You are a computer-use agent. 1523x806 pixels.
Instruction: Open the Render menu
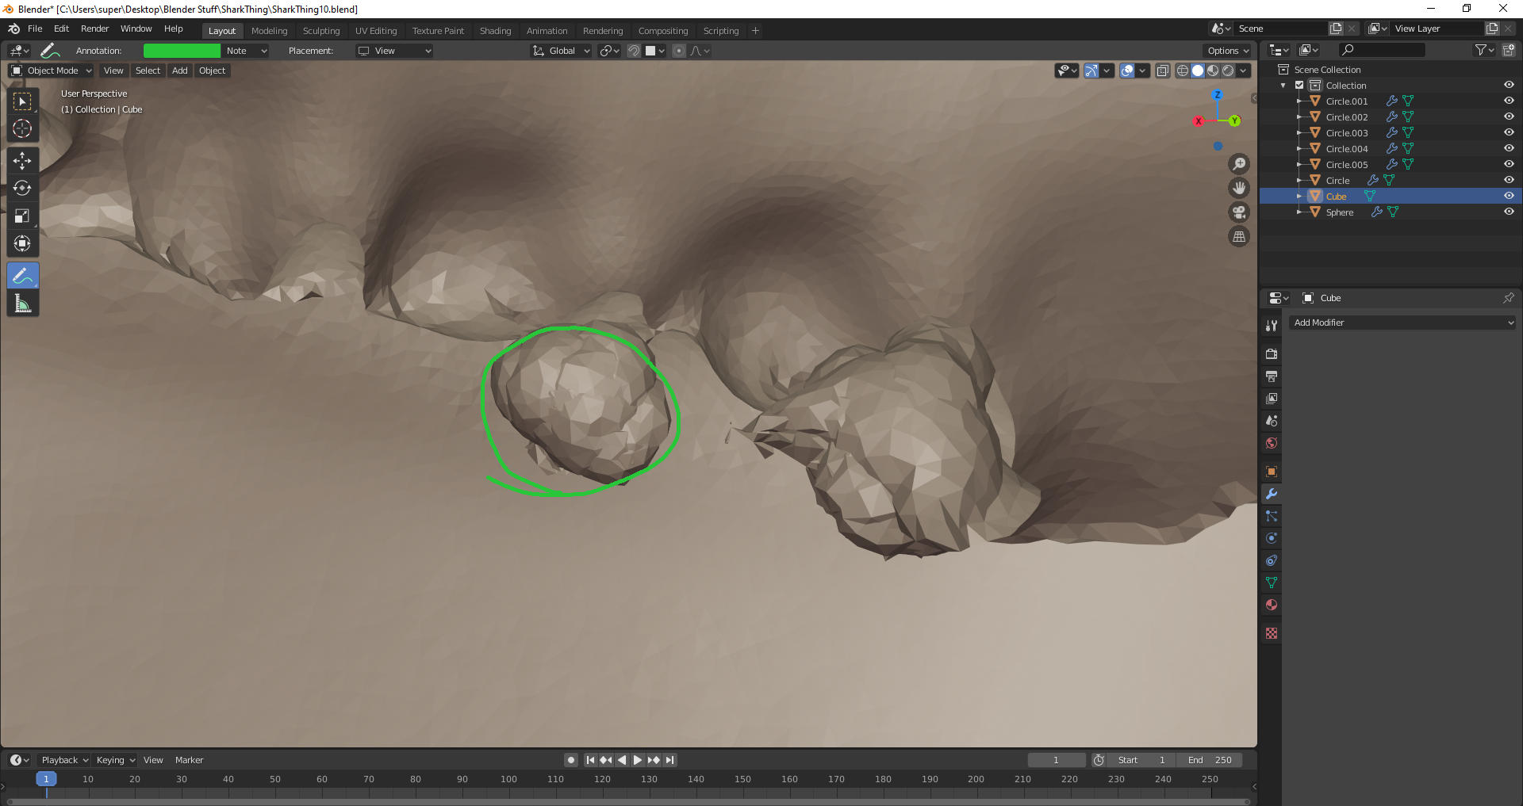(94, 29)
